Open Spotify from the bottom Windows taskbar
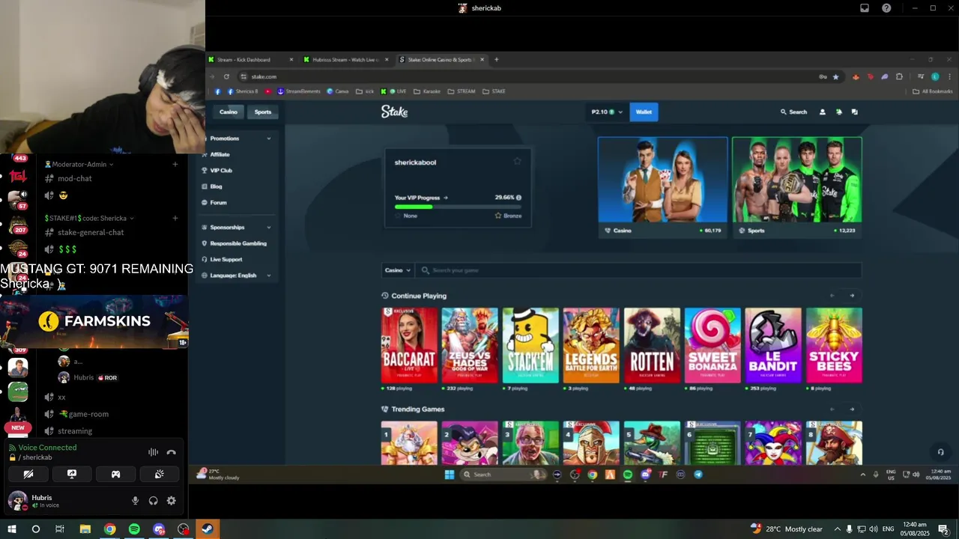959x539 pixels. [134, 529]
